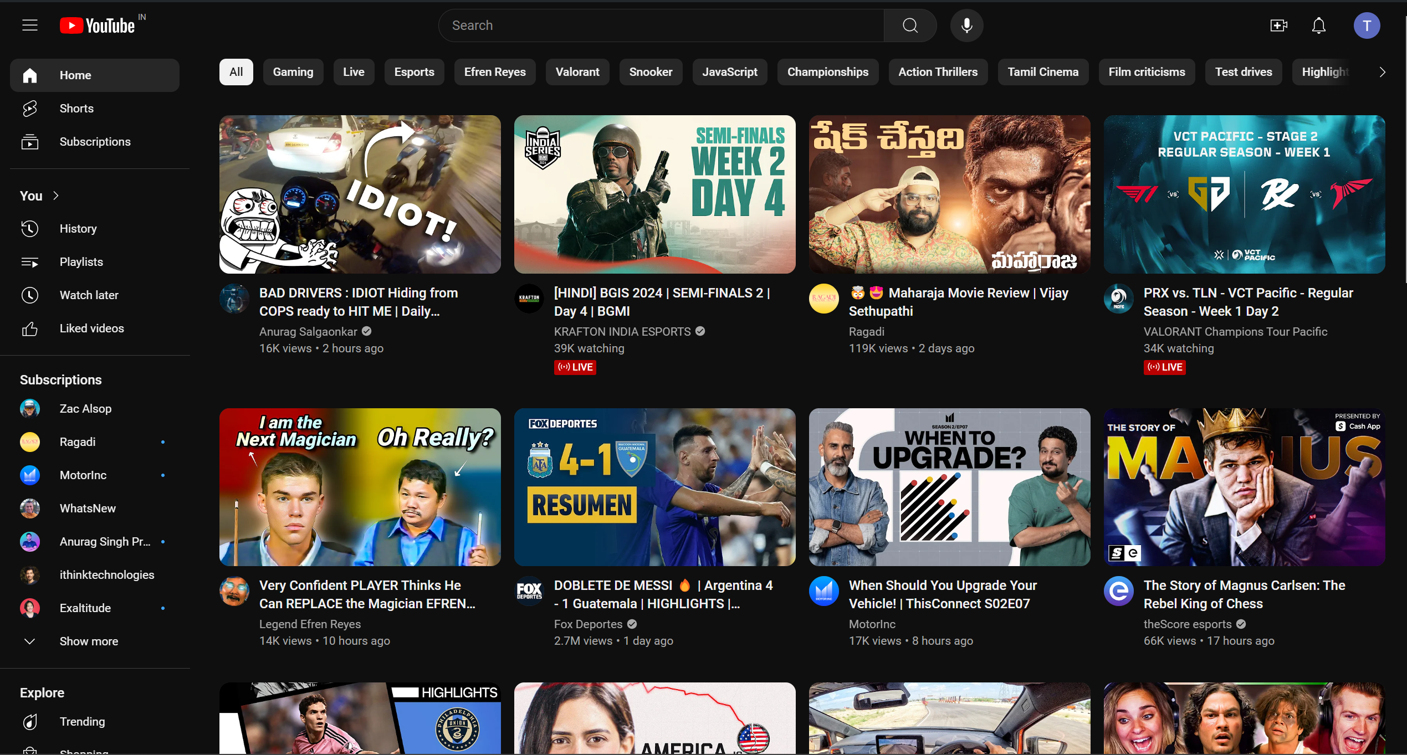
Task: Select the Championships filter chip
Action: click(x=828, y=72)
